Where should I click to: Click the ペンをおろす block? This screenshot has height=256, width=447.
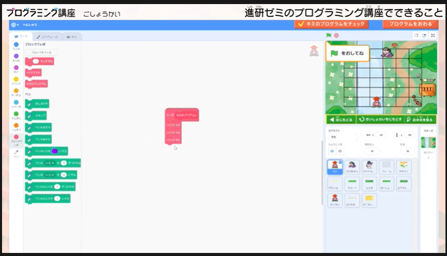tap(39, 128)
